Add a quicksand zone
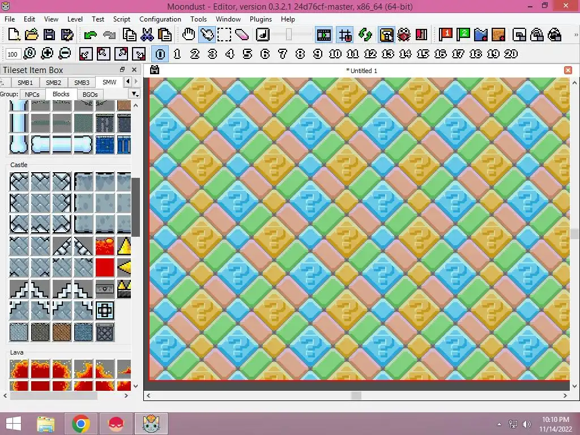Viewport: 580px width, 435px height. point(498,35)
